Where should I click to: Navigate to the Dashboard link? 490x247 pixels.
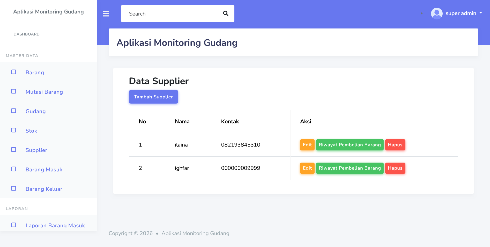[x=27, y=34]
